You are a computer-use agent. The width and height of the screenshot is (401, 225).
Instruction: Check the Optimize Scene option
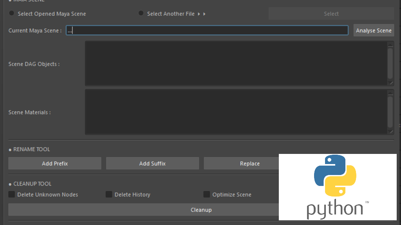point(207,195)
